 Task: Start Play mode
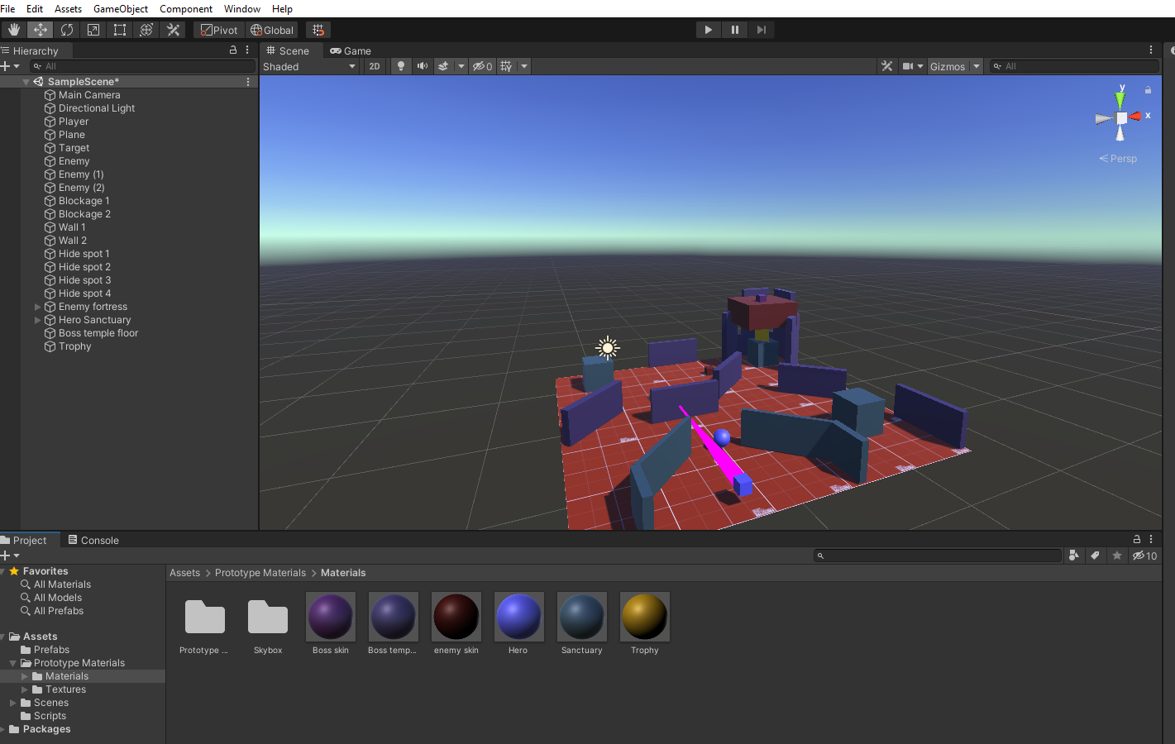click(708, 30)
